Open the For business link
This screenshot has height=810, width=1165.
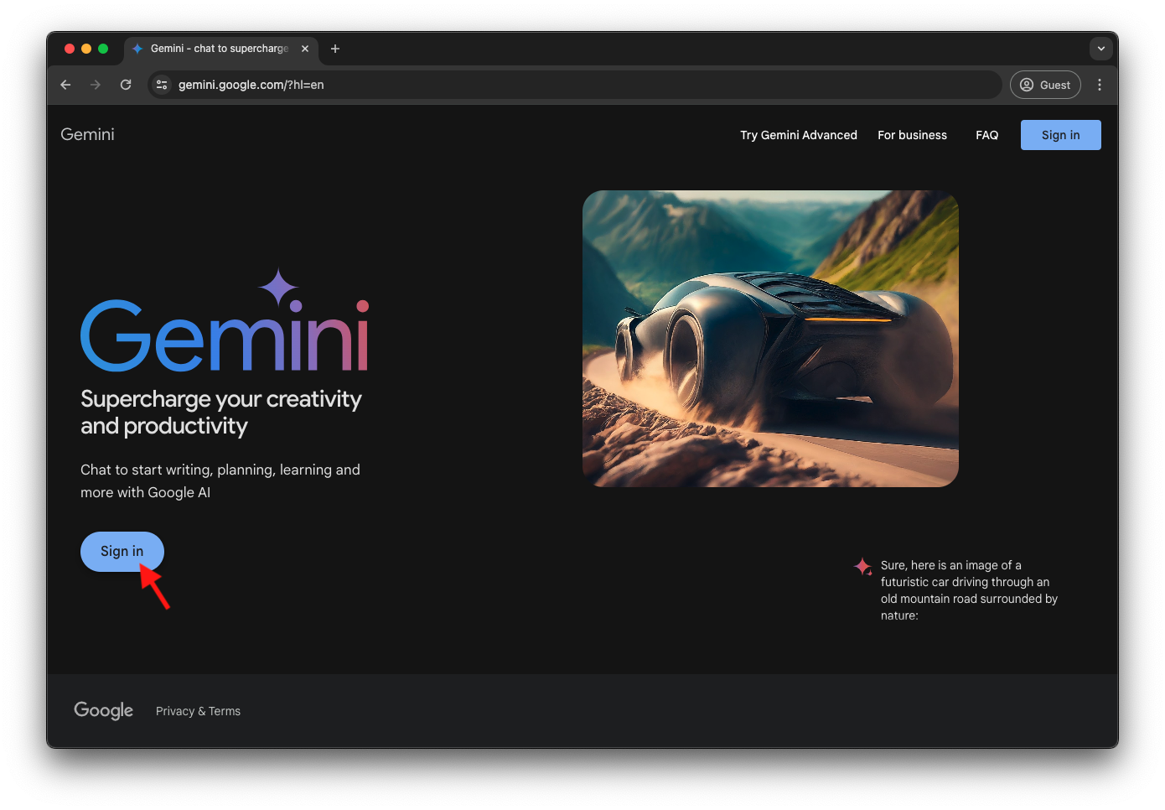[912, 135]
